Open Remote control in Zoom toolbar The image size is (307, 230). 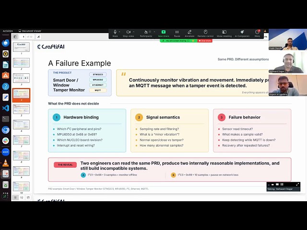point(205,33)
